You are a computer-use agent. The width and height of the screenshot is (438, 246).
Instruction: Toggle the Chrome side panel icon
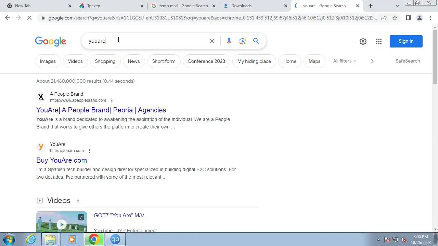tap(408, 18)
